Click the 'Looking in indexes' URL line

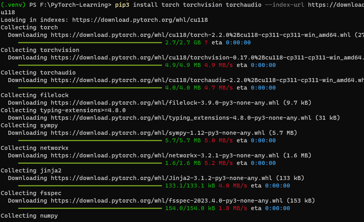tap(104, 20)
